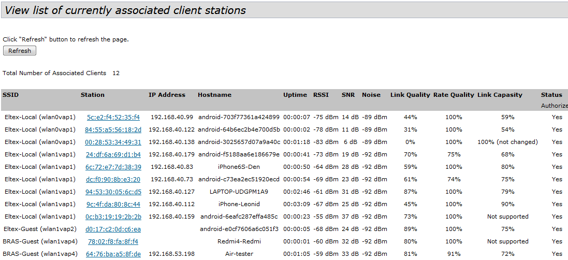Open station 24:df:6a:69:d1:b4 details
Screen dimensions: 568x260
pos(113,154)
